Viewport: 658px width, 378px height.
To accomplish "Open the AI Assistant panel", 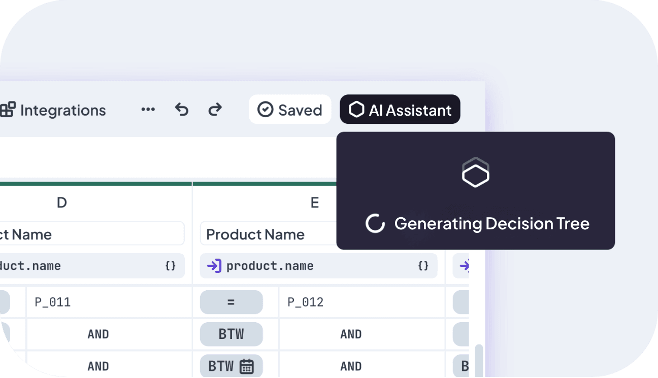I will point(400,110).
